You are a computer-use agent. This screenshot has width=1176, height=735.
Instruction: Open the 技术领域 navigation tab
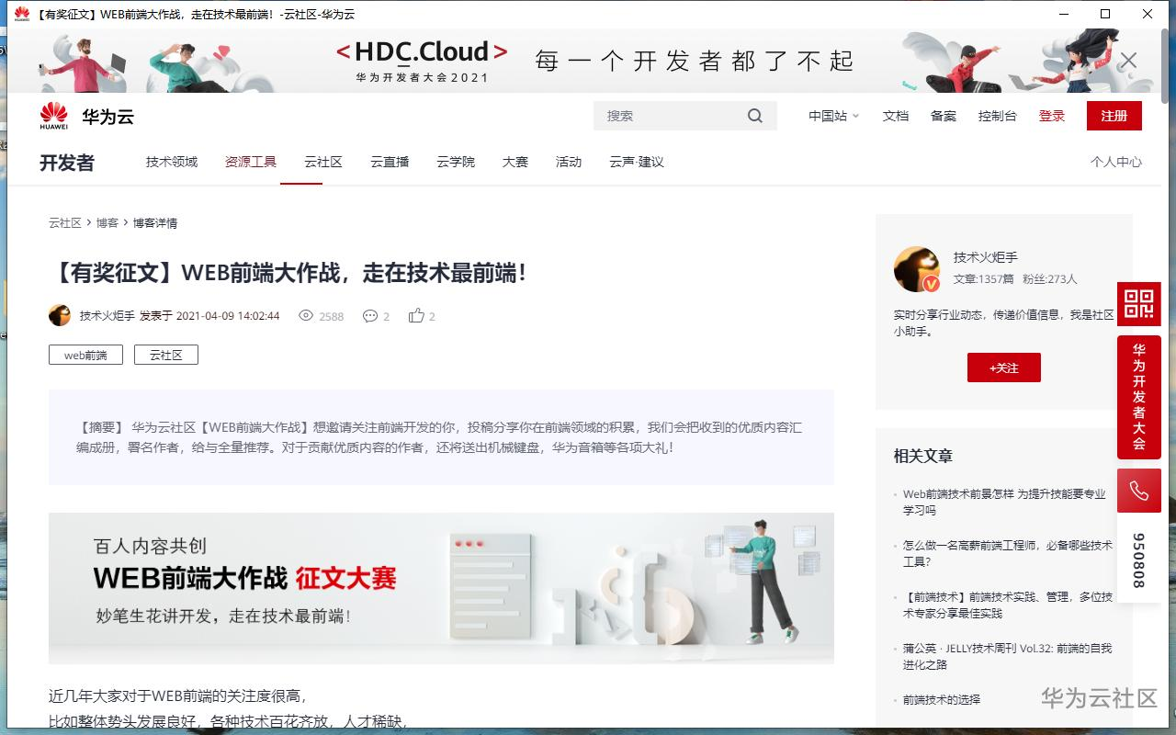[171, 162]
